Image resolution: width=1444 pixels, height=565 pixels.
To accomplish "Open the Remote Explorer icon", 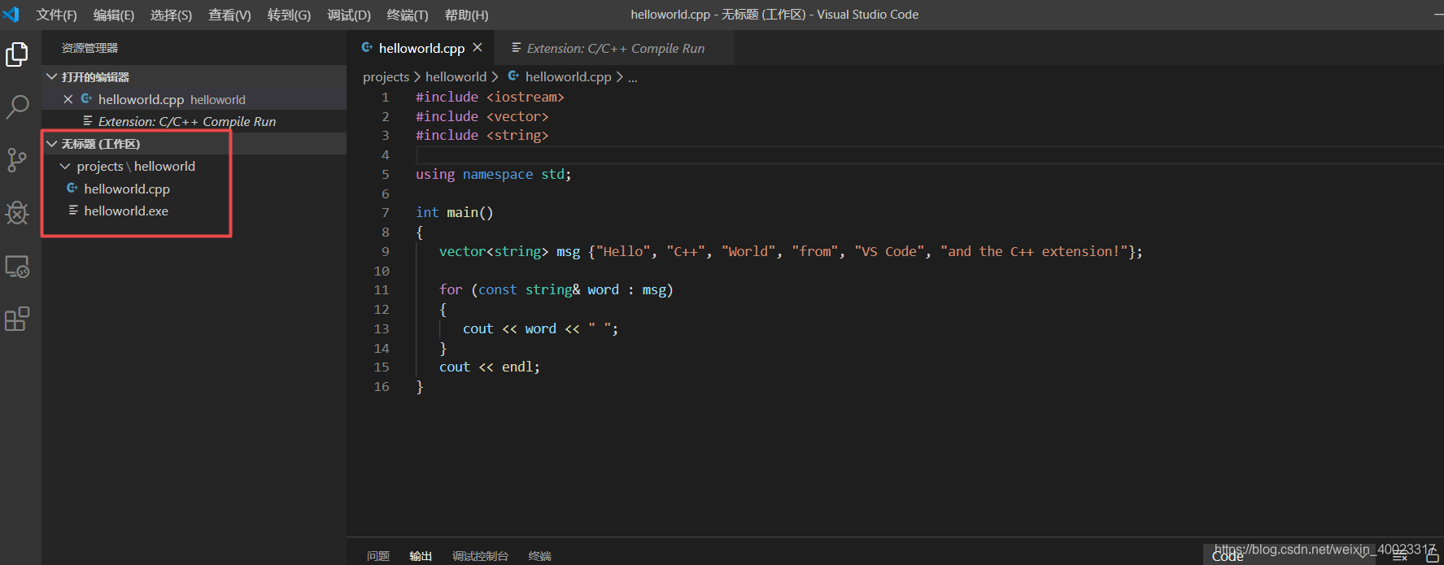I will point(17,267).
